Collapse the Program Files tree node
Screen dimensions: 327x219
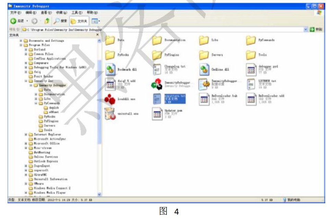coord(21,45)
